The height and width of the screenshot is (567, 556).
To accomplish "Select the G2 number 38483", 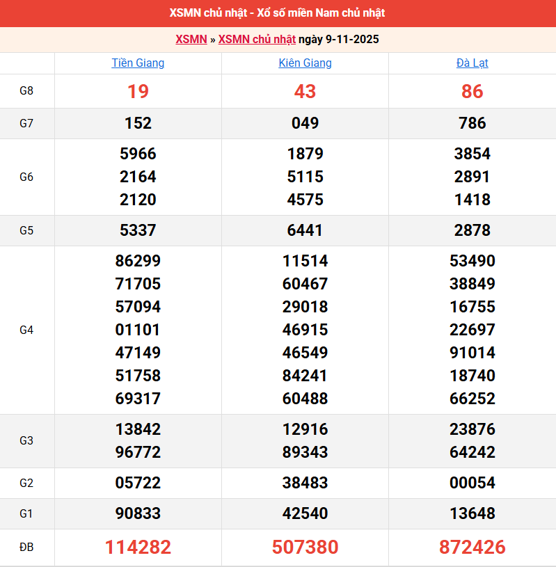I will [x=305, y=483].
